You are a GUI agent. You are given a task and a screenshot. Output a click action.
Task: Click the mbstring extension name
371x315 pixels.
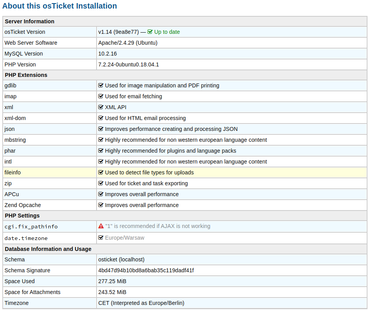point(15,140)
